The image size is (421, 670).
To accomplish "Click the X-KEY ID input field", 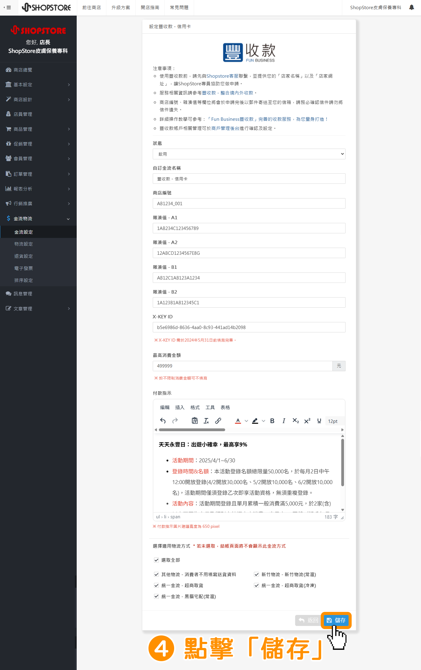I will tap(249, 327).
